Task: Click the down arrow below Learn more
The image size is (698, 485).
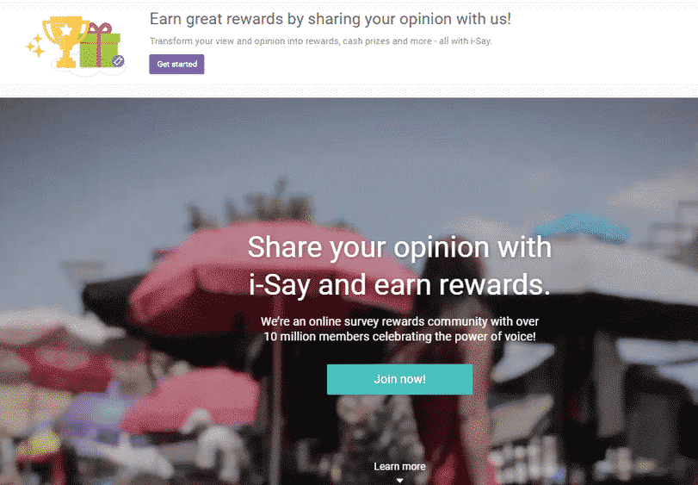Action: (399, 480)
